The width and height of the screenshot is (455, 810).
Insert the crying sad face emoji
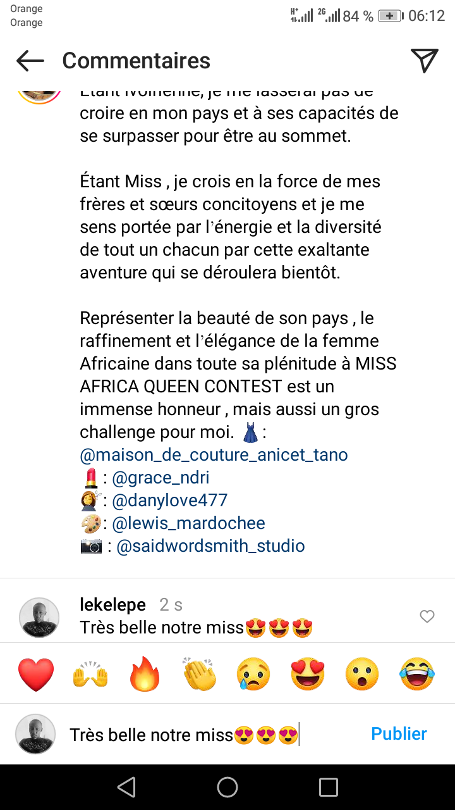coord(253,675)
